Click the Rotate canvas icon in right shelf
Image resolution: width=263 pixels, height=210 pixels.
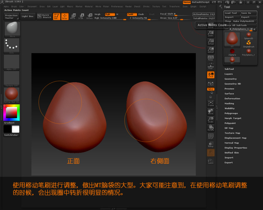click(211, 128)
